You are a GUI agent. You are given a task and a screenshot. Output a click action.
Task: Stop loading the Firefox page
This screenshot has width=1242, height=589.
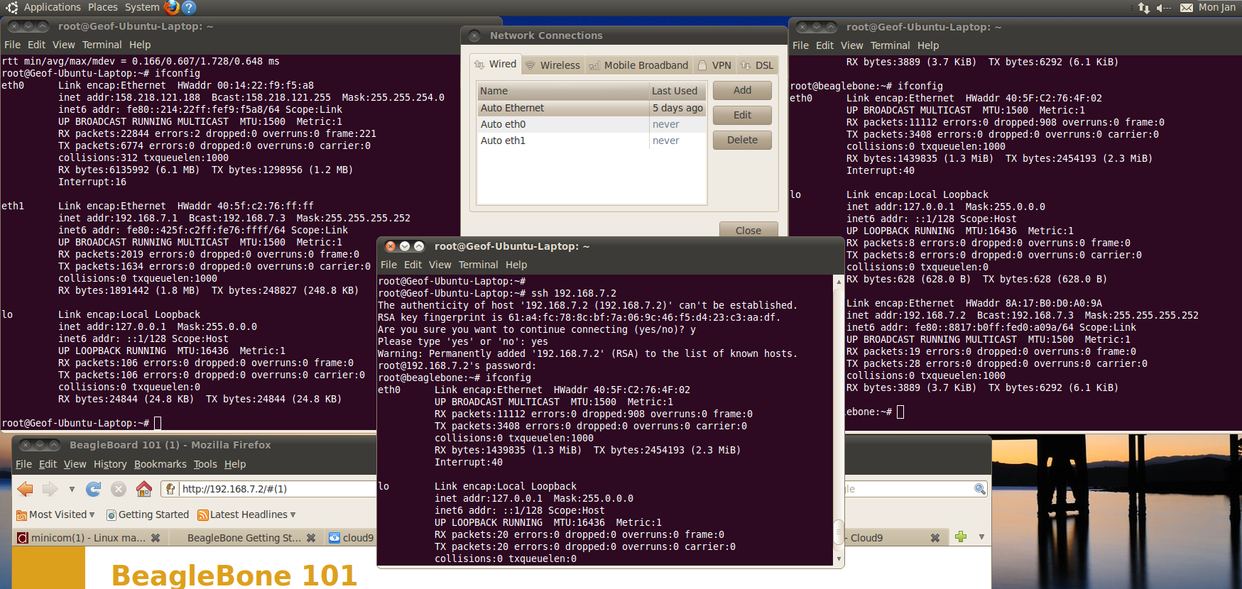(119, 489)
